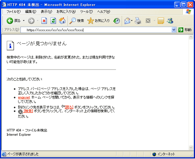Click the インターネット zone globe in status bar

pyautogui.click(x=154, y=154)
